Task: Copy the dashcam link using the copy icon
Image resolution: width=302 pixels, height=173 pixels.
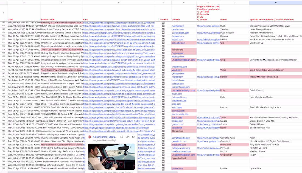Action: tap(122, 137)
